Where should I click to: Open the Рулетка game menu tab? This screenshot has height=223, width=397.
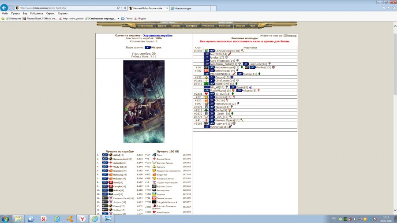tap(208, 26)
